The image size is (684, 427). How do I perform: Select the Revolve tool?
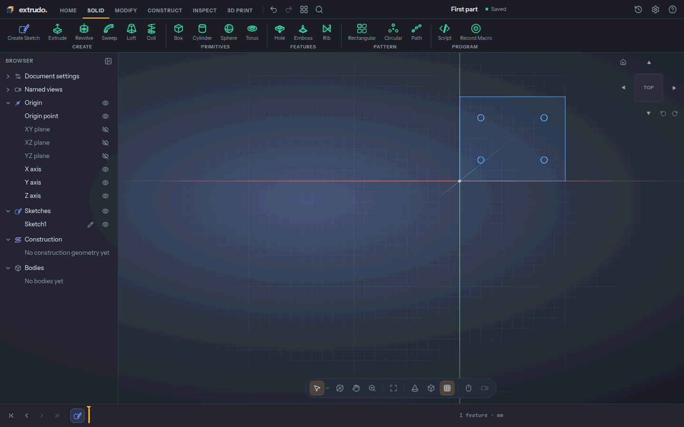[x=84, y=32]
